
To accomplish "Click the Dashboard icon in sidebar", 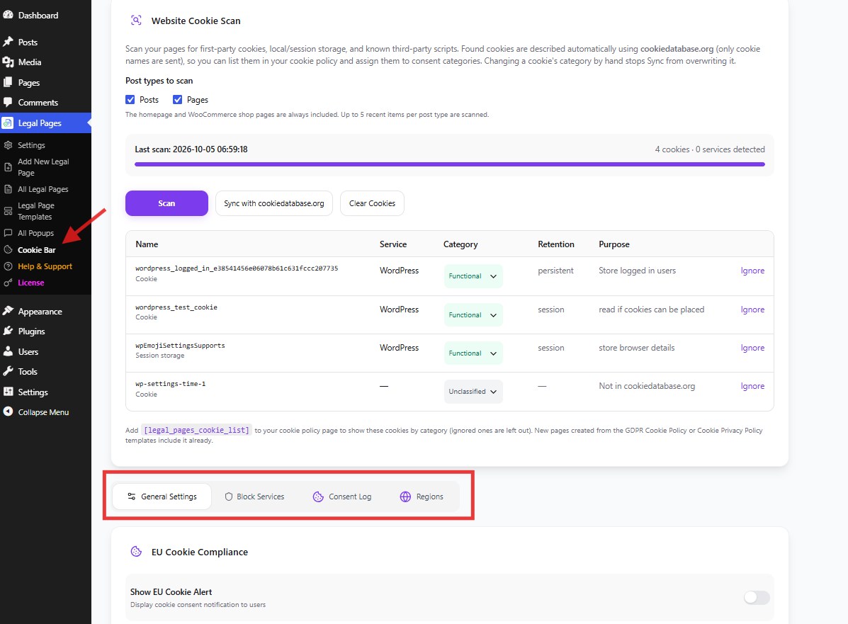I will click(8, 15).
